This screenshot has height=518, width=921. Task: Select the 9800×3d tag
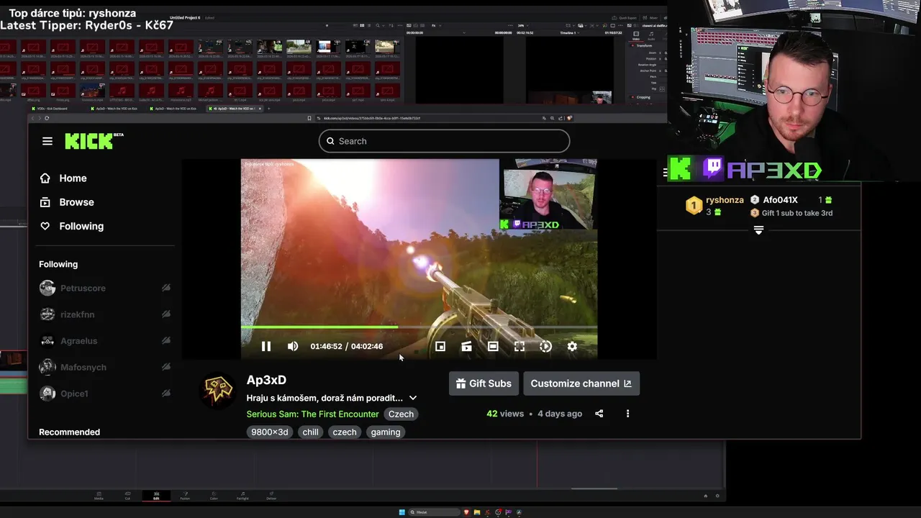(x=270, y=432)
